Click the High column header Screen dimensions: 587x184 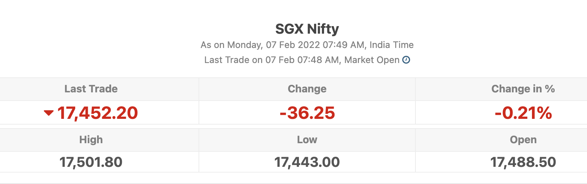pyautogui.click(x=91, y=140)
